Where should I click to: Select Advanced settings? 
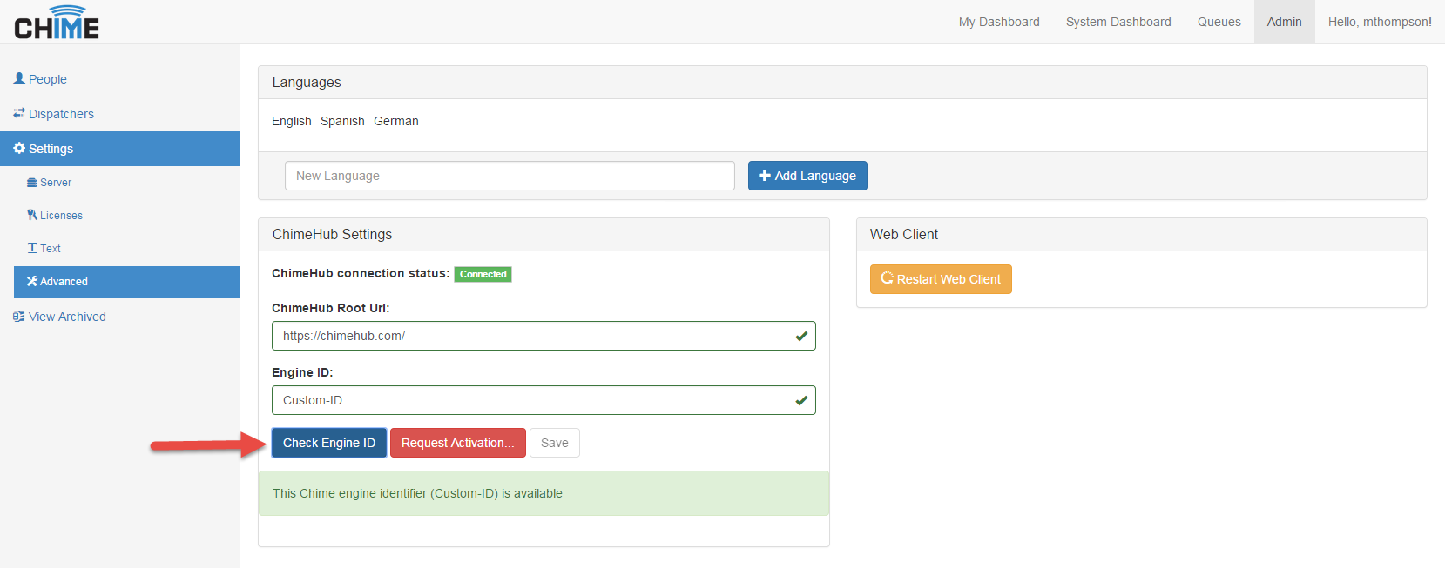click(126, 282)
